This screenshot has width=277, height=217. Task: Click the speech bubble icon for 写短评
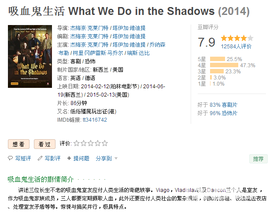11,158
